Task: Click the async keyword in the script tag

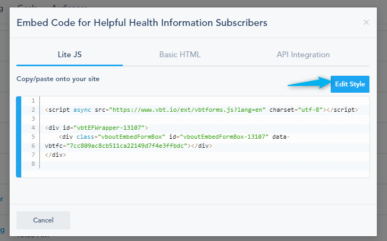Action: click(82, 110)
